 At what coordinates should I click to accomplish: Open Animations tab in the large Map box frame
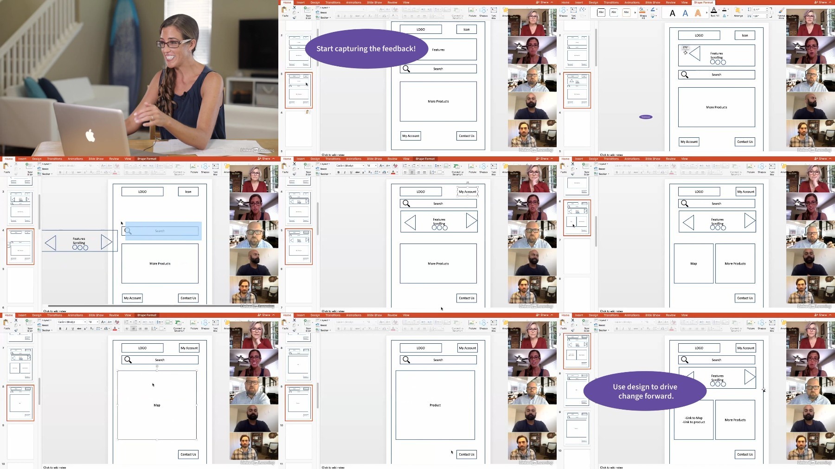(x=75, y=315)
